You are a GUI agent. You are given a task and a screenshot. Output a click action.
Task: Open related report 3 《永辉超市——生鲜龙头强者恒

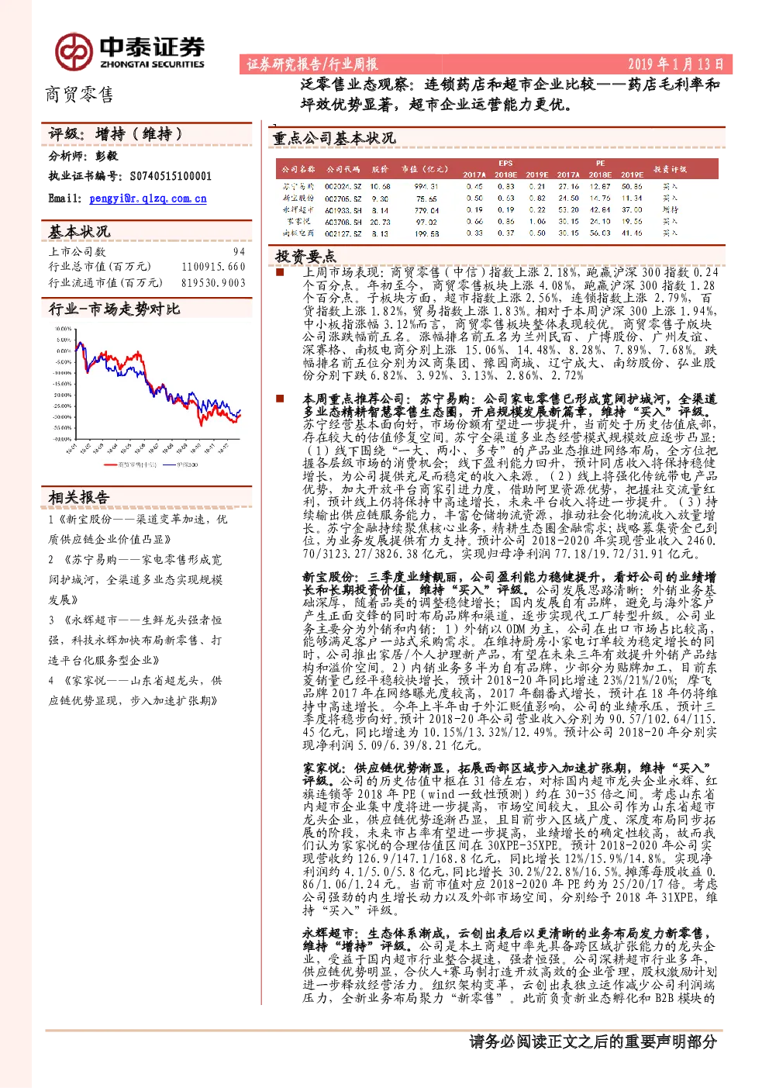click(x=136, y=640)
